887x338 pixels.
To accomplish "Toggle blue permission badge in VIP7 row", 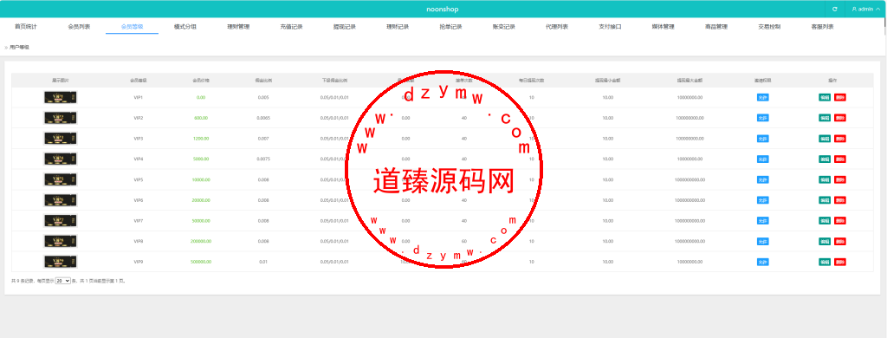I will (x=762, y=220).
